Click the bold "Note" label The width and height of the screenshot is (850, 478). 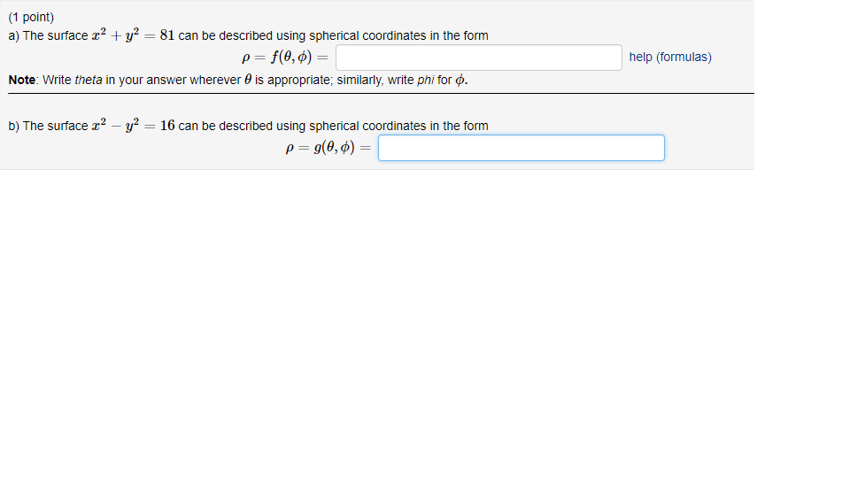(22, 81)
